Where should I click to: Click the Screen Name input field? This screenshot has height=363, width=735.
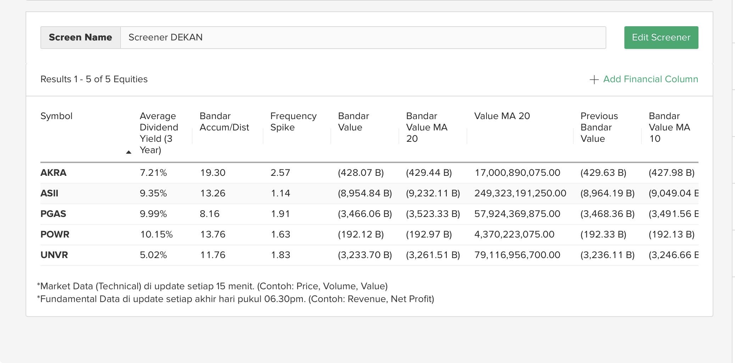[363, 38]
